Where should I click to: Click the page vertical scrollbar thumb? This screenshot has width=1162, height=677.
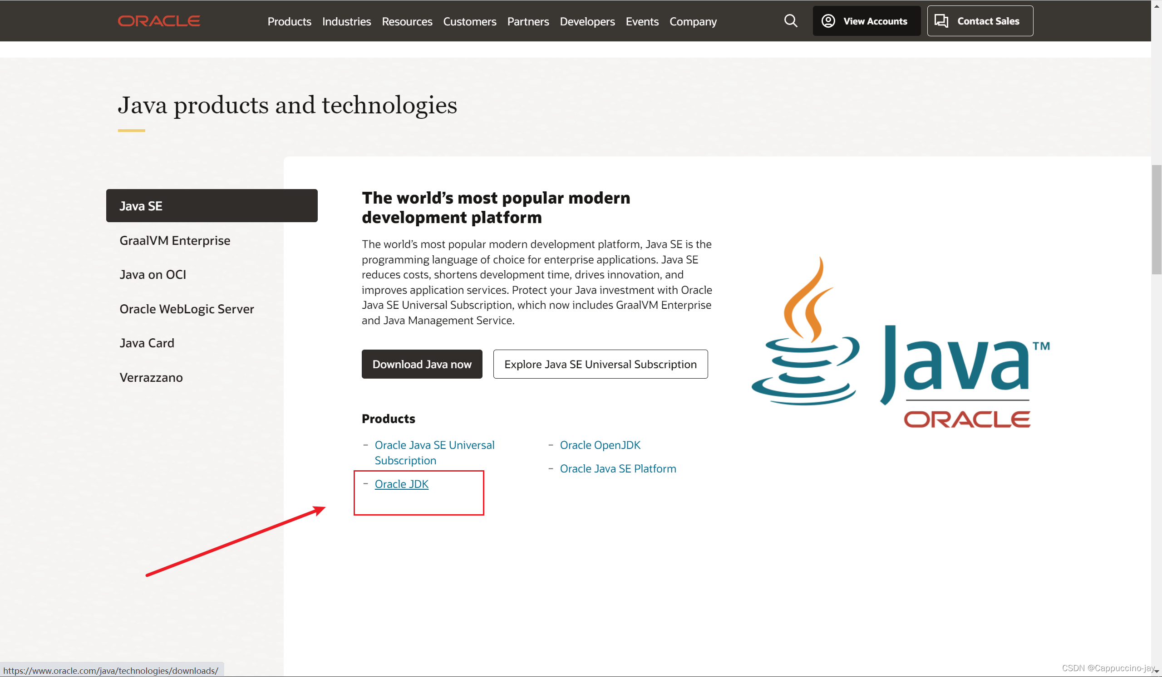tap(1156, 220)
